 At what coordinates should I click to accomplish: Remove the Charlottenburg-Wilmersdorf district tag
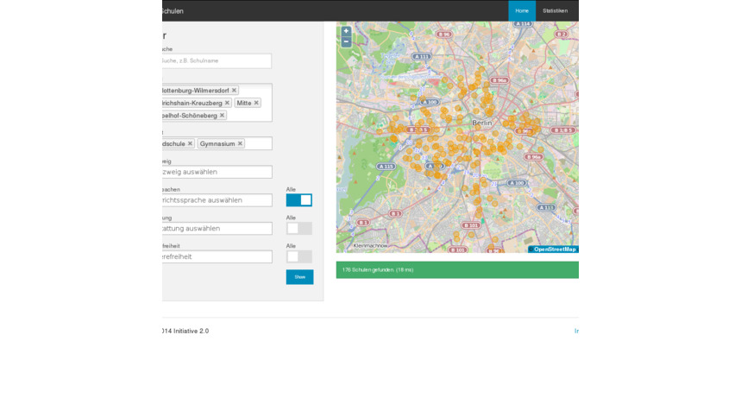pos(234,91)
